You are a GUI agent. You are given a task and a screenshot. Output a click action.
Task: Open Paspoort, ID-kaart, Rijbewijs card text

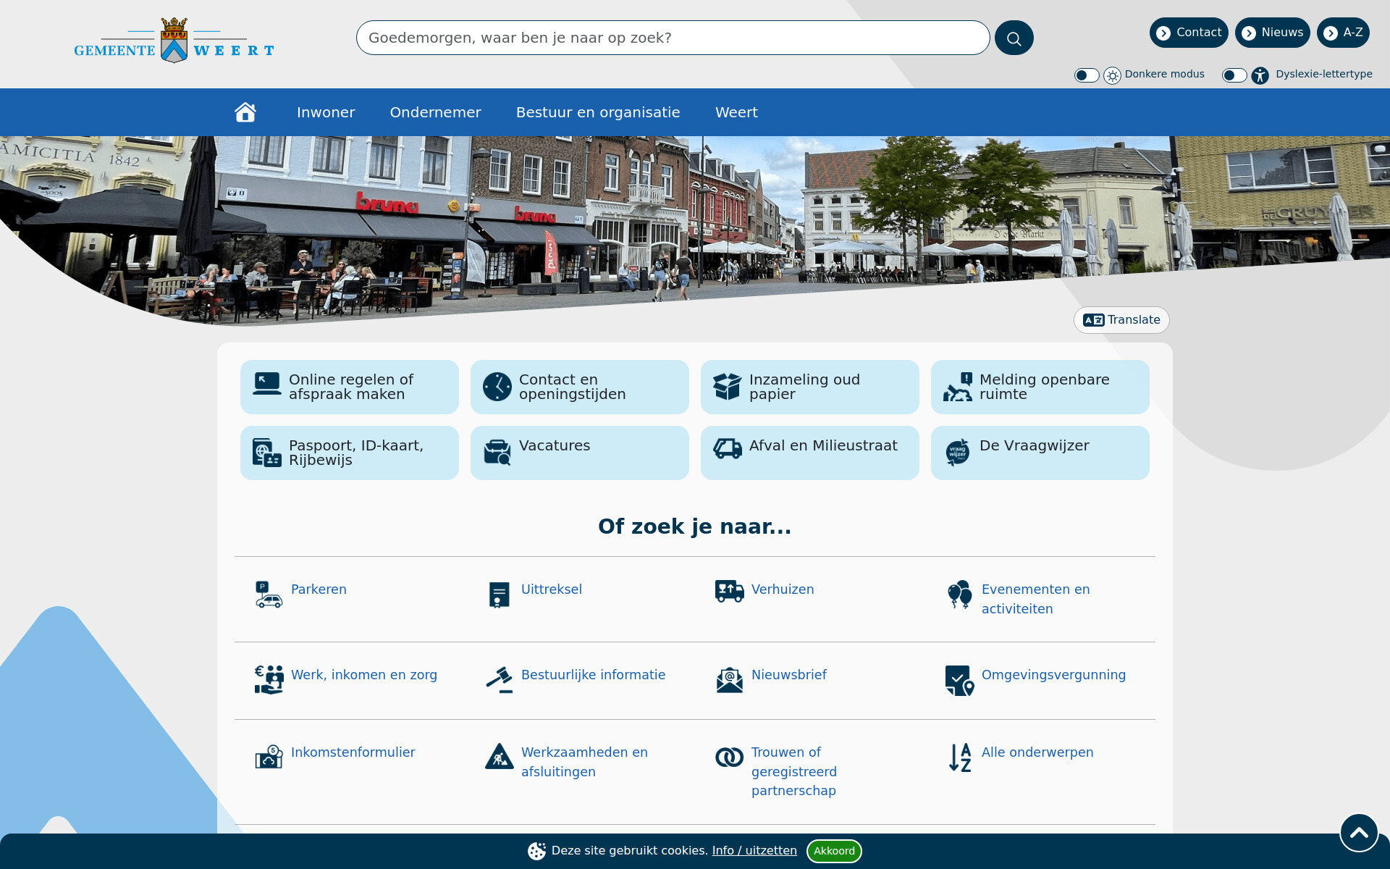point(356,453)
